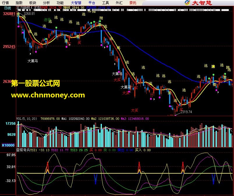
Task: Click the leftmost 大黑马 signal label
Action: (33, 61)
